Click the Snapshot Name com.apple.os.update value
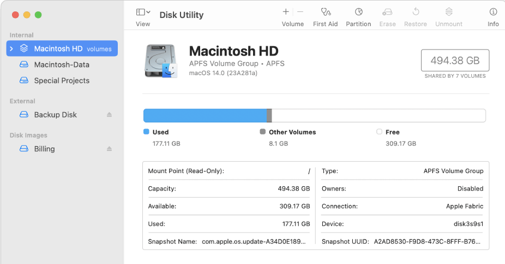The image size is (505, 264). pos(254,242)
